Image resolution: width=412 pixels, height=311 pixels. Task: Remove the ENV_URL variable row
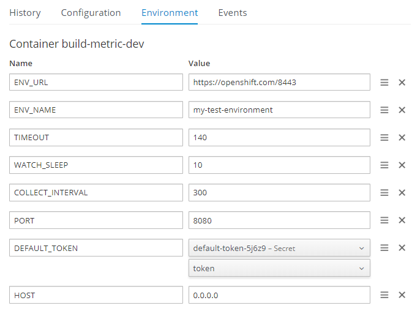(x=402, y=83)
